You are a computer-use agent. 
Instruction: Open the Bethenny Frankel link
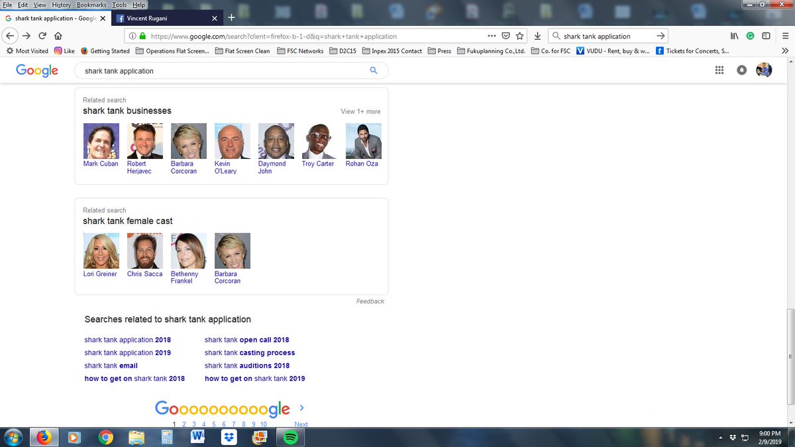tap(185, 277)
